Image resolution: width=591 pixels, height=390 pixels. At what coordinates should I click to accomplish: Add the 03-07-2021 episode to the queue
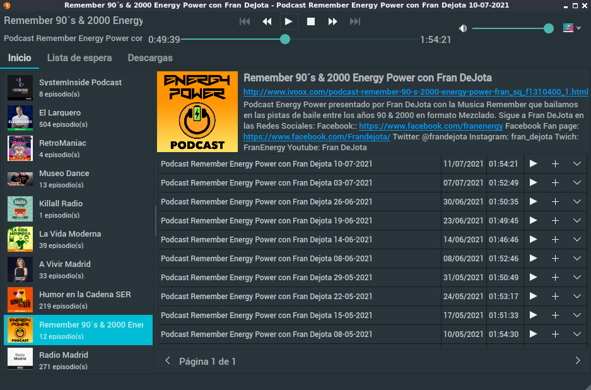(x=555, y=182)
